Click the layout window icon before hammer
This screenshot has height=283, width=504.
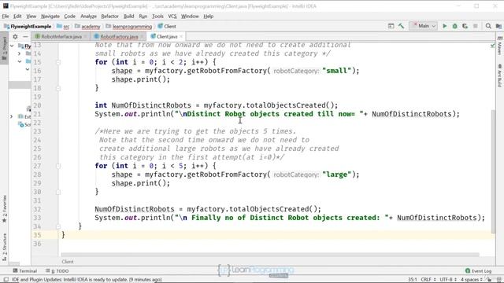[391, 26]
